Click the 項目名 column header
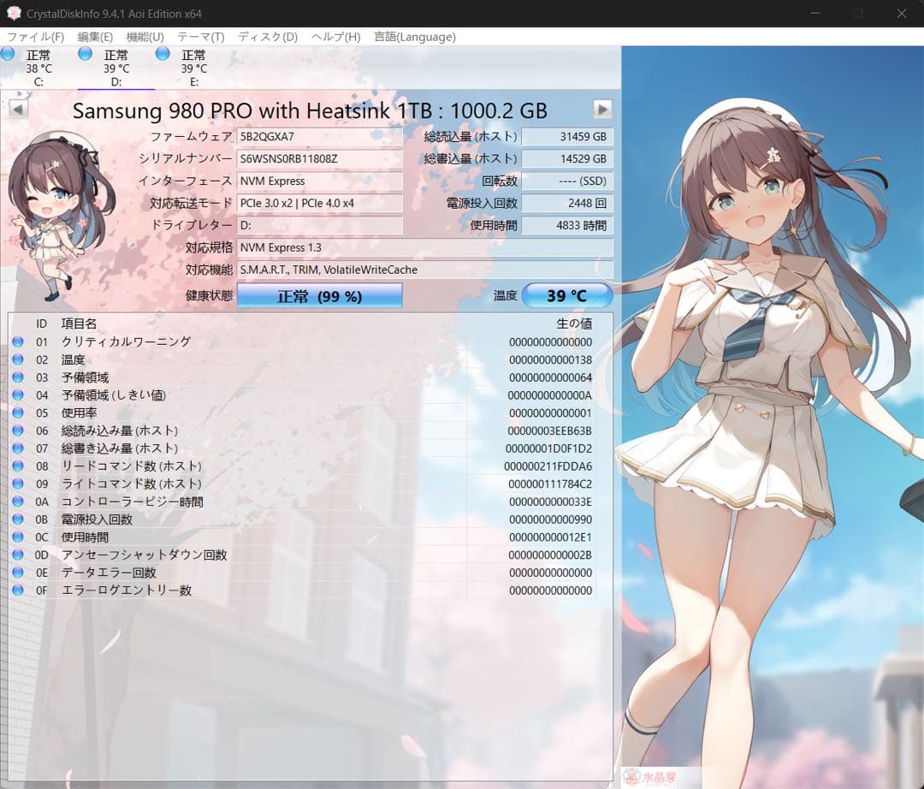Viewport: 924px width, 789px height. click(79, 323)
